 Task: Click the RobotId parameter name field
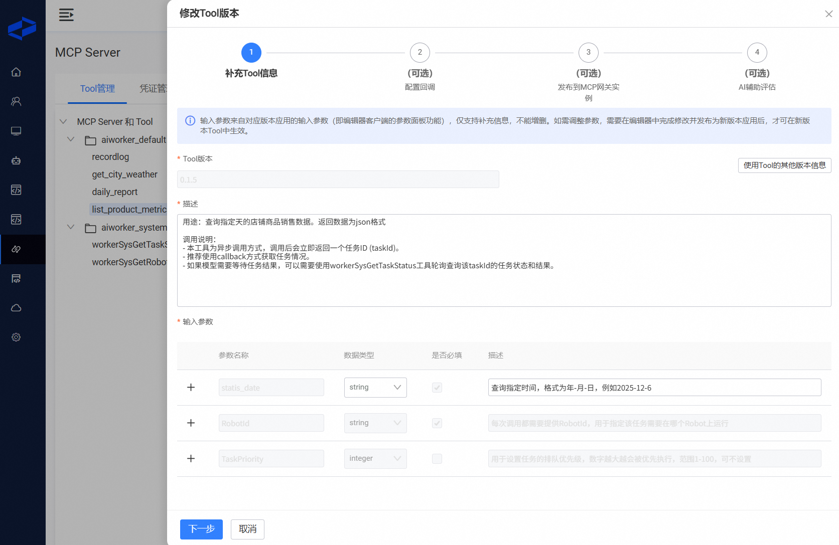pyautogui.click(x=271, y=423)
